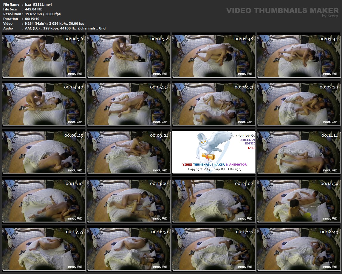
Task: Select the thumbnail stamped 00:03:44
Action: point(298,56)
